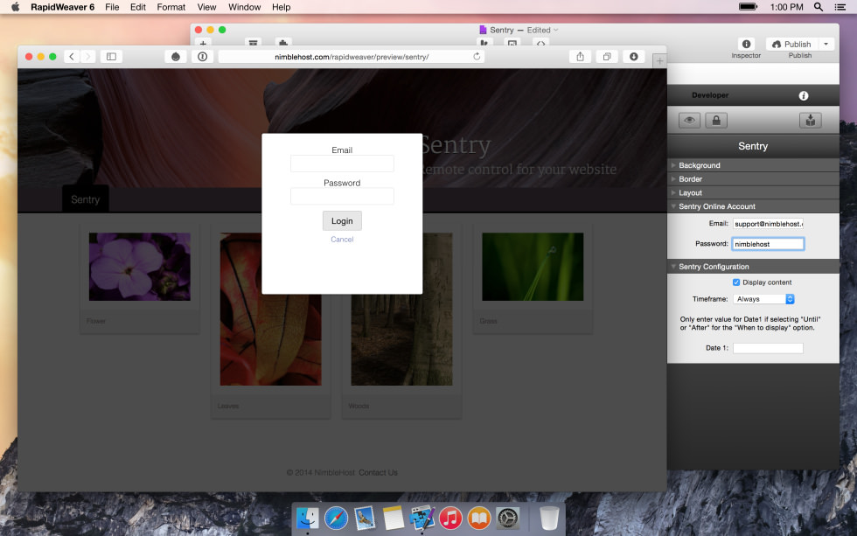Click the Cancel link in login dialog
The height and width of the screenshot is (536, 857).
point(342,240)
